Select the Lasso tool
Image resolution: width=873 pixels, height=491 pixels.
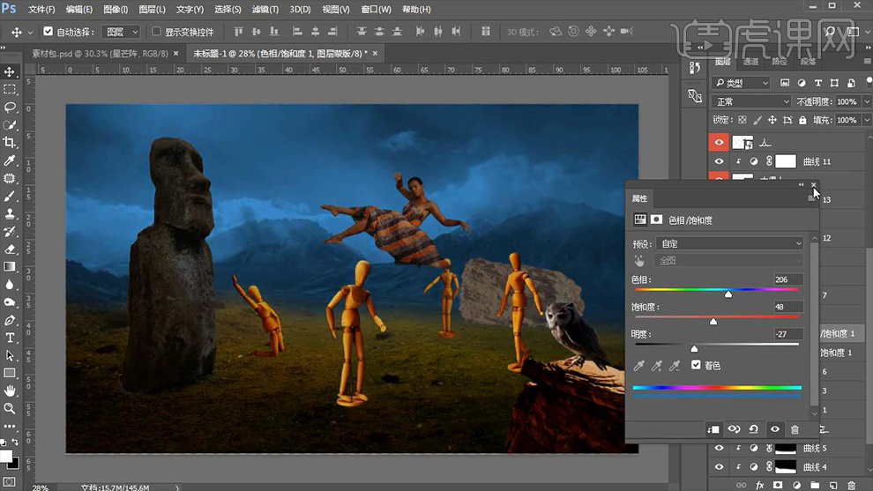pos(10,107)
